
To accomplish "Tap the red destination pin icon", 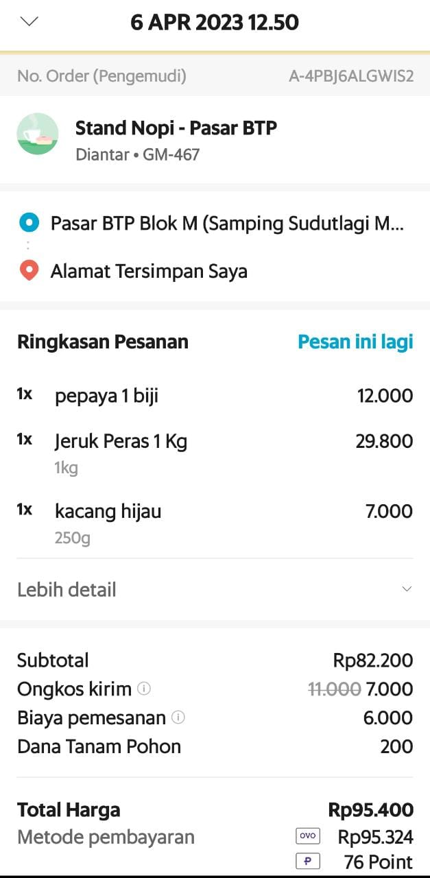I will (29, 271).
